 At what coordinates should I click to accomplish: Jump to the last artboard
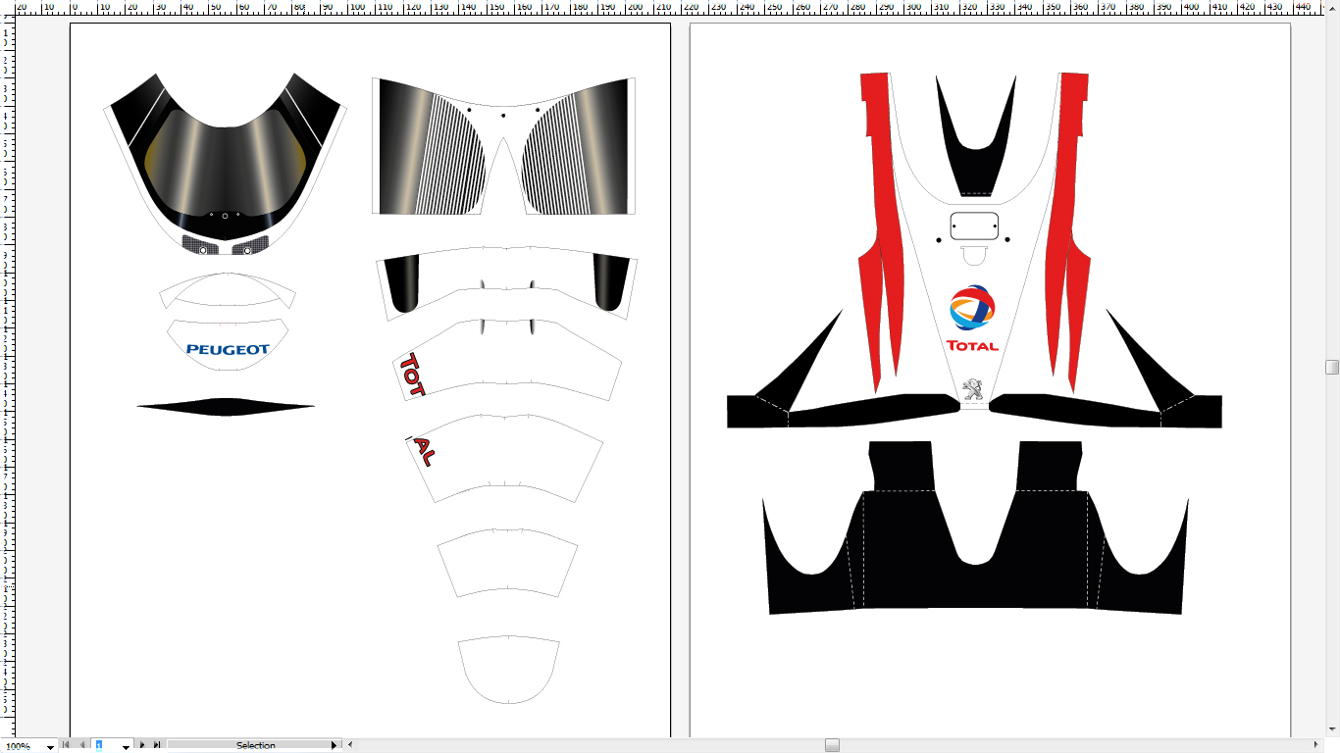click(x=156, y=746)
